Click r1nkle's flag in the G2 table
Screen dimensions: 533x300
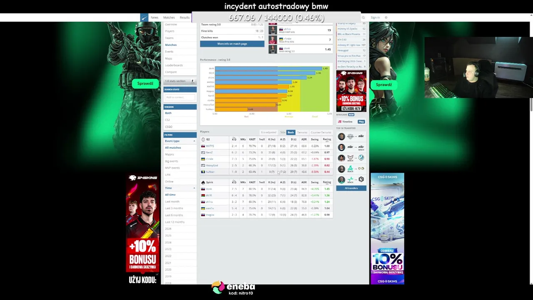tap(203, 159)
